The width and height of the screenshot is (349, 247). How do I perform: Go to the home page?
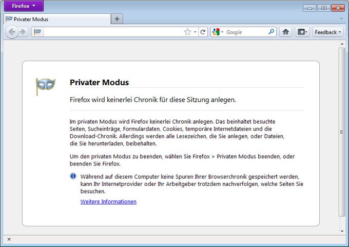click(x=286, y=32)
